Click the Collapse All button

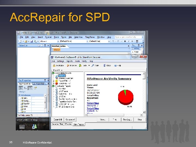[70, 120]
